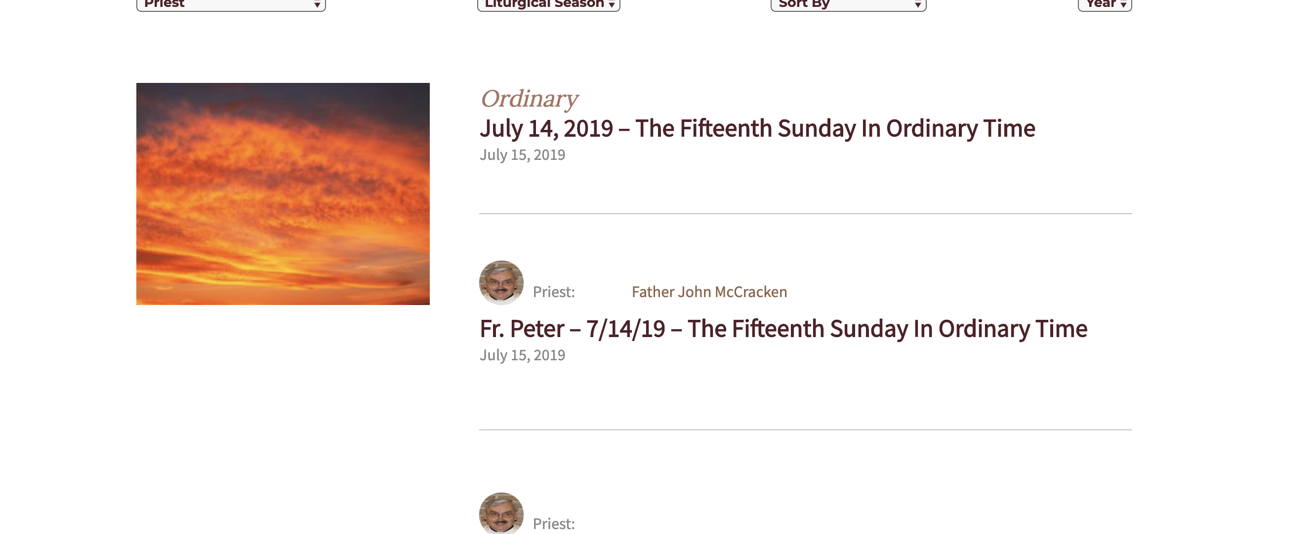Open the Liturgical Season filter dropdown
This screenshot has width=1316, height=534.
pos(548,4)
